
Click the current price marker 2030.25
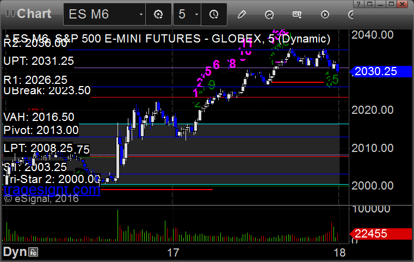coord(380,71)
